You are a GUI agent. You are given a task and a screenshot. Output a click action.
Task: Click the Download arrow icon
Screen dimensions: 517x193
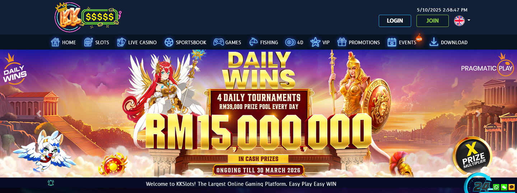tap(434, 42)
